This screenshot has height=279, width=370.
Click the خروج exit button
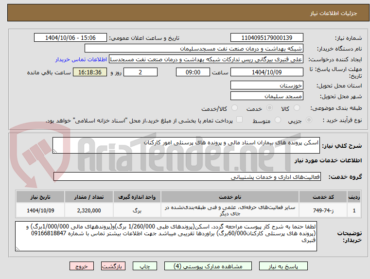(82, 266)
